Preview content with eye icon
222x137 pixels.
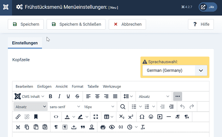(x=112, y=127)
